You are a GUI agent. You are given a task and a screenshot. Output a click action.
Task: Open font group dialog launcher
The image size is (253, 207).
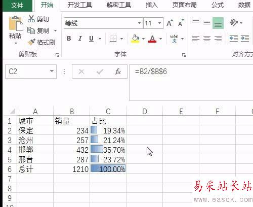point(184,55)
